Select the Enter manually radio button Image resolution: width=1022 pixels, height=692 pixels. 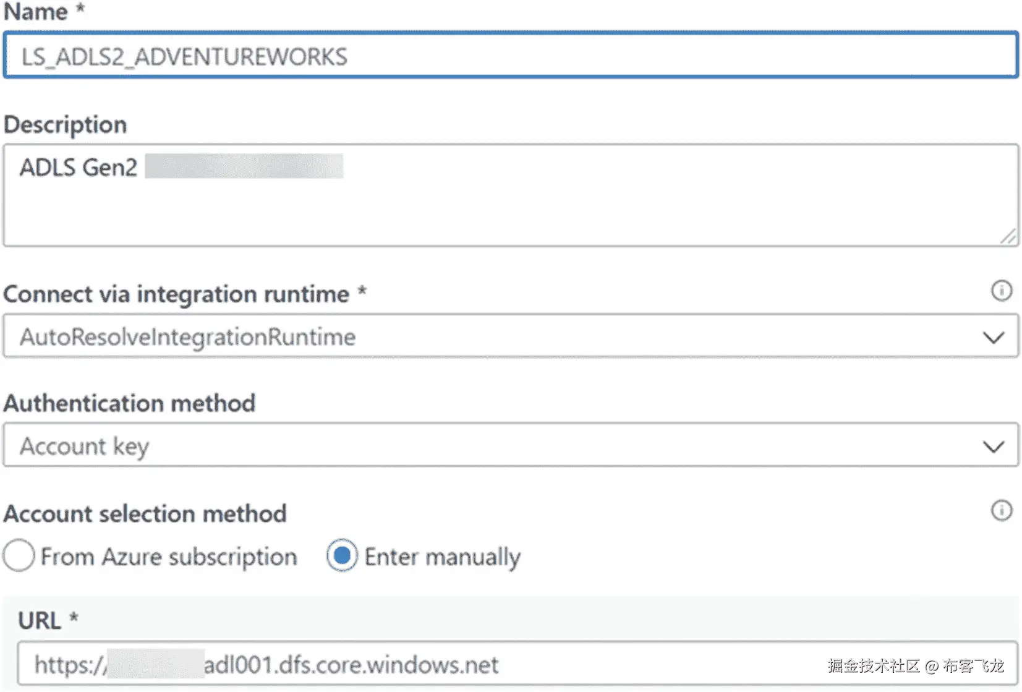pos(342,555)
